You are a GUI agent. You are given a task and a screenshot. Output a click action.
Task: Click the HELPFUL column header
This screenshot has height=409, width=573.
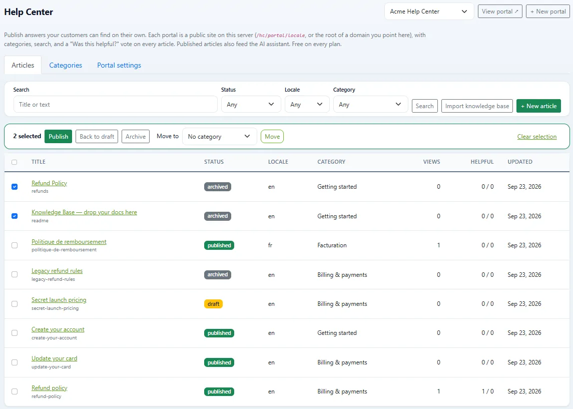coord(482,162)
